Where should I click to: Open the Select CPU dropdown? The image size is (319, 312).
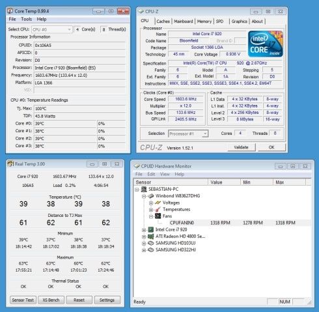coord(52,29)
